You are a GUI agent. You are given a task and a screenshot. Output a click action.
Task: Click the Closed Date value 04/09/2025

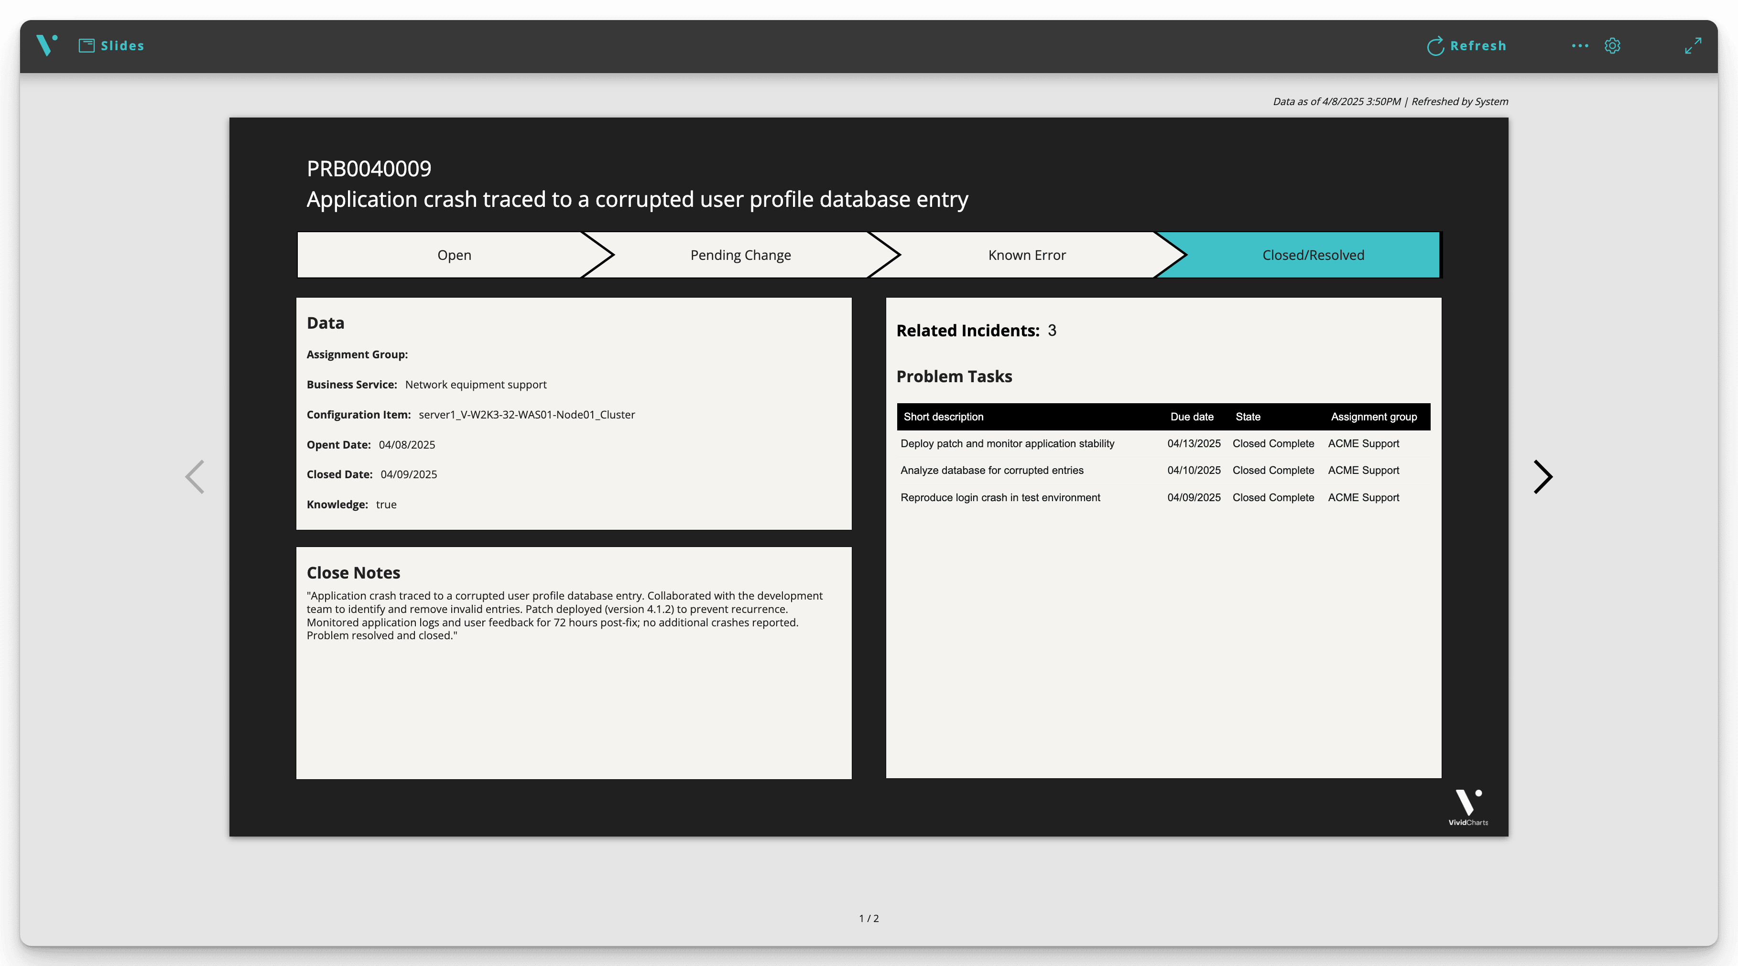coord(409,474)
